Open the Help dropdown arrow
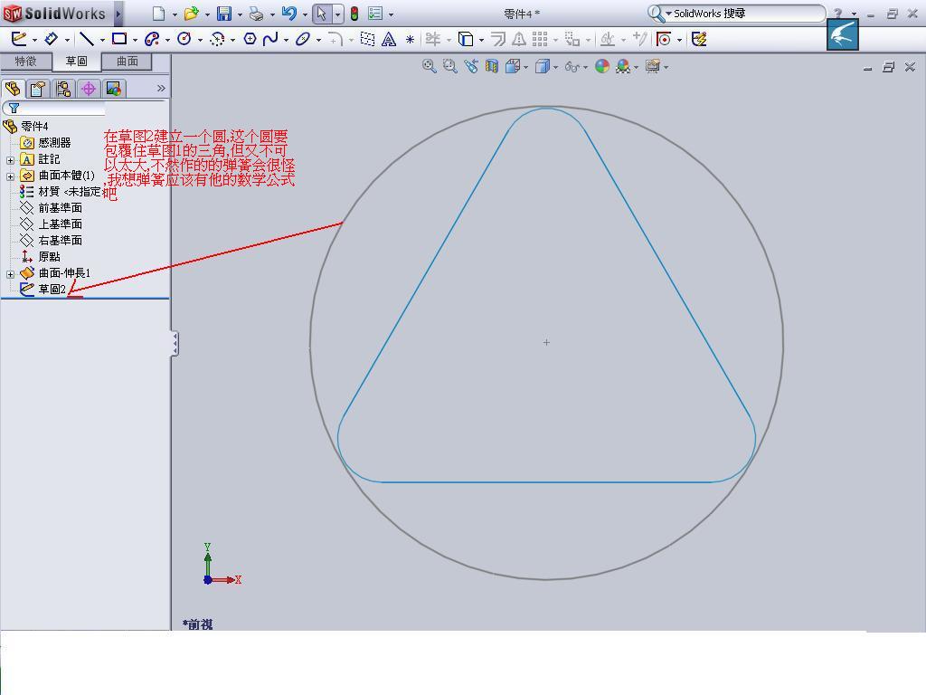This screenshot has height=695, width=926. (854, 14)
